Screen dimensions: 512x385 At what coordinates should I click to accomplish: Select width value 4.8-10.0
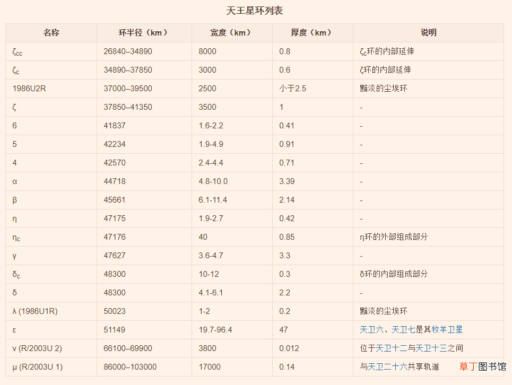click(213, 181)
